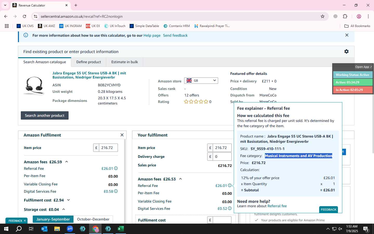Viewport: 374px width, 234px height.
Task: Switch to the Define product tab
Action: [89, 62]
